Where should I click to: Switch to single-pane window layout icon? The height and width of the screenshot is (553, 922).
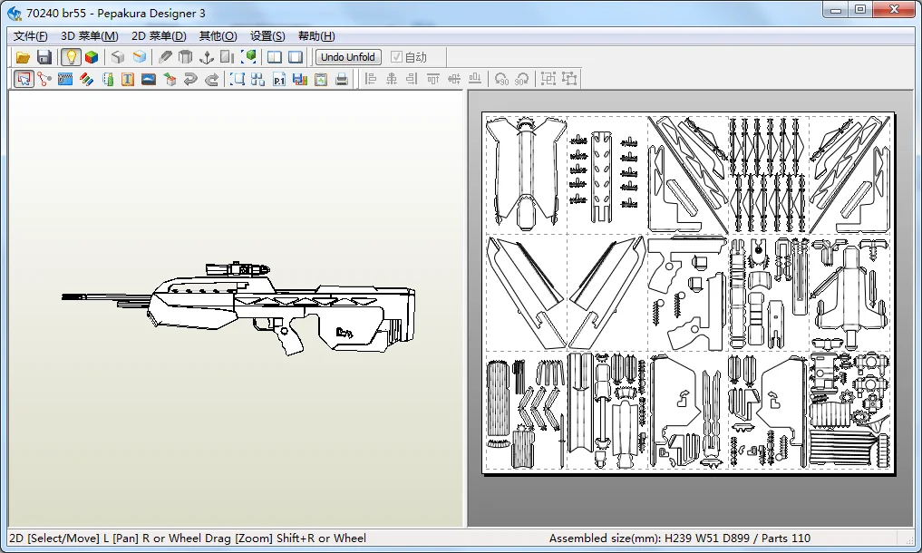(x=296, y=57)
